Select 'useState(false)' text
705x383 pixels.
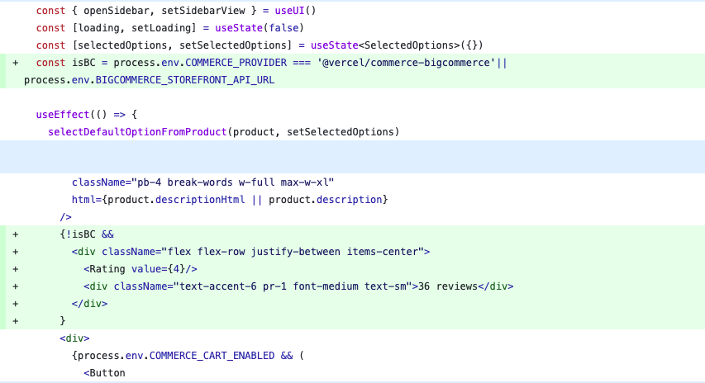(x=260, y=28)
